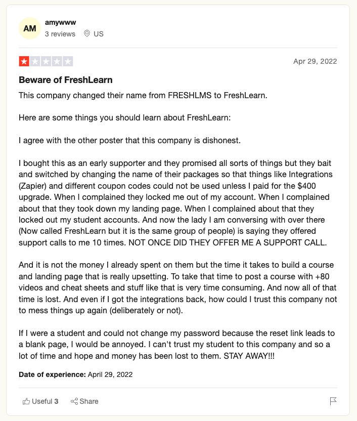Click the reviewer name amywww
The width and height of the screenshot is (357, 421).
point(60,22)
